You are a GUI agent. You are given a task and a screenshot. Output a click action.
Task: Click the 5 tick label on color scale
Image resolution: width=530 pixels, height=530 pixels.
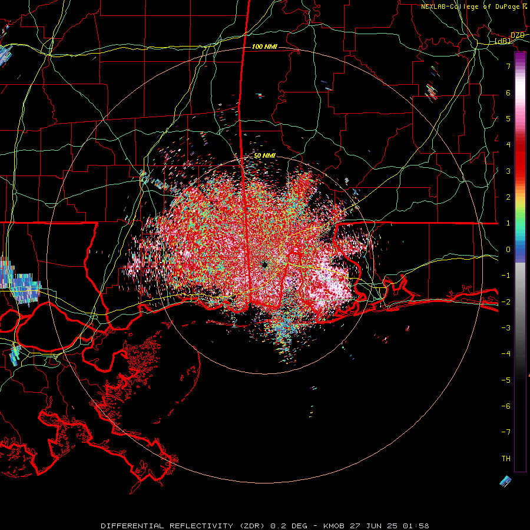pos(508,118)
